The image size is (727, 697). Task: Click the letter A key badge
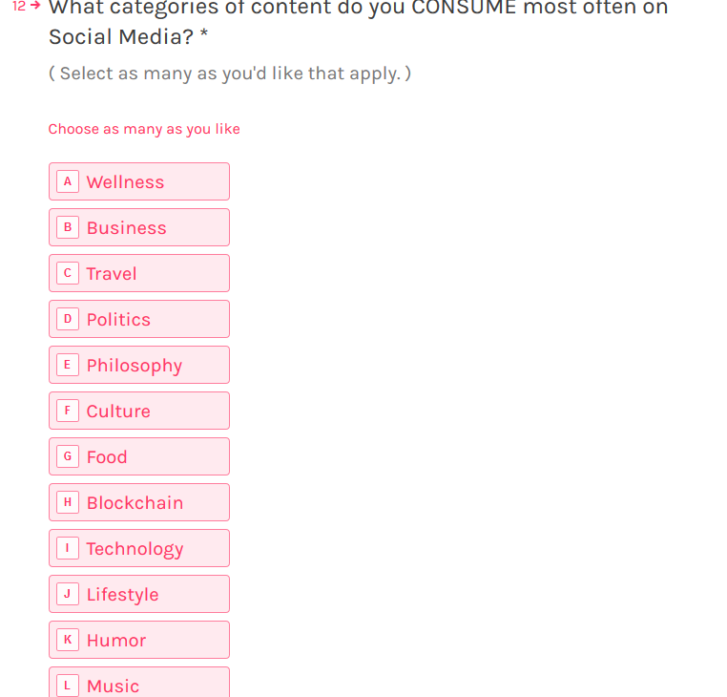68,181
